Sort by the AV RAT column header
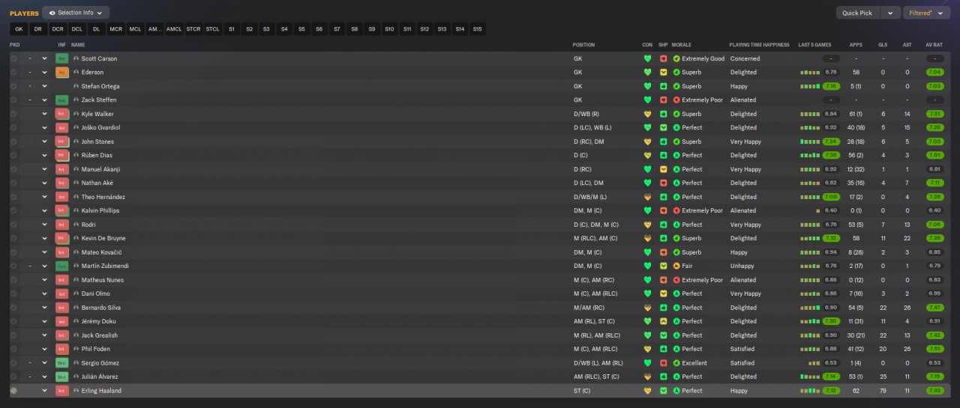Viewport: 960px width, 408px height. [x=934, y=45]
